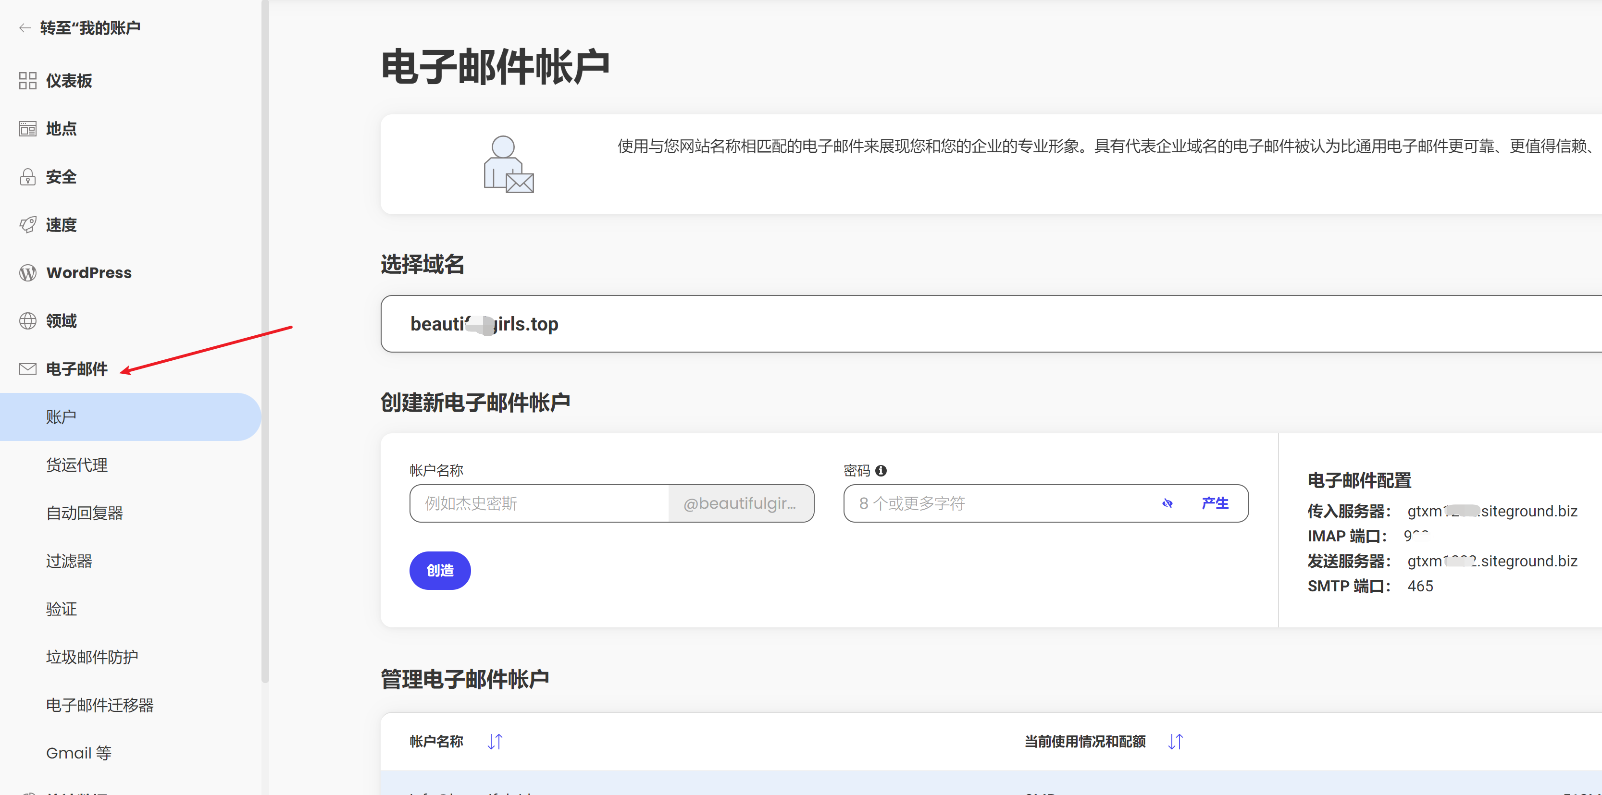Open the password info tooltip icon
This screenshot has height=795, width=1602.
pos(881,471)
